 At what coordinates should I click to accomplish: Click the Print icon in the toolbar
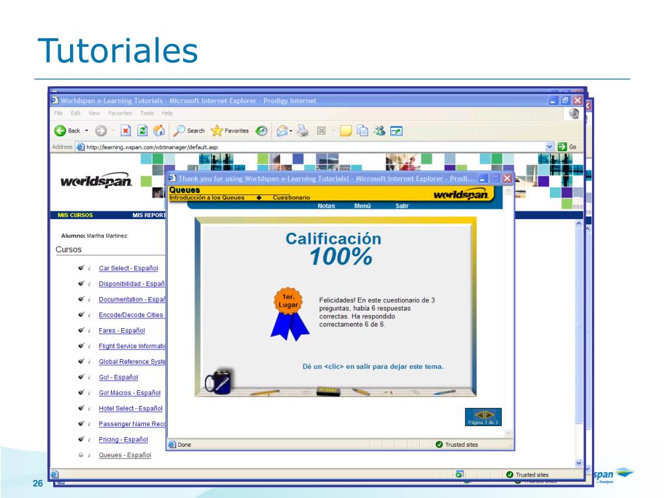302,131
